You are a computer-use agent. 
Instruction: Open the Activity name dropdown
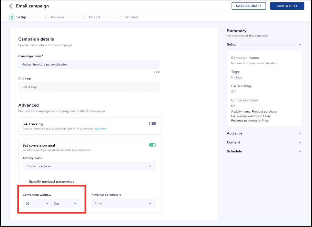coord(89,166)
